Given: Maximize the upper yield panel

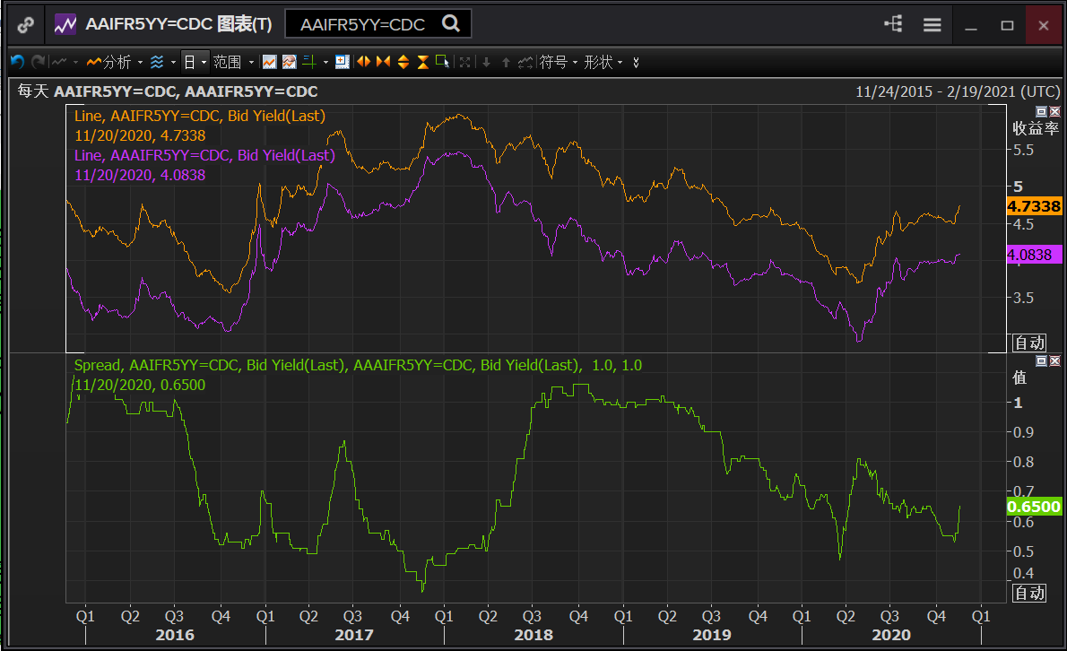Looking at the screenshot, I should (x=1041, y=111).
